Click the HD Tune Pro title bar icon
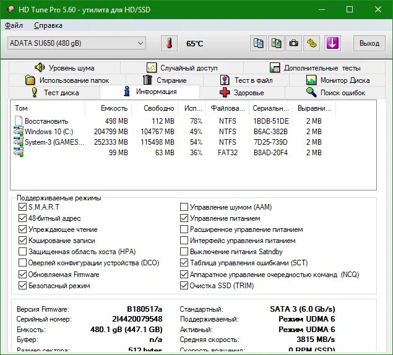 coord(11,9)
